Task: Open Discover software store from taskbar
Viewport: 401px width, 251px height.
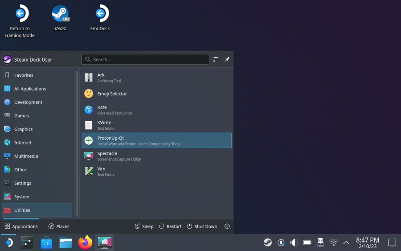Action: click(x=46, y=242)
